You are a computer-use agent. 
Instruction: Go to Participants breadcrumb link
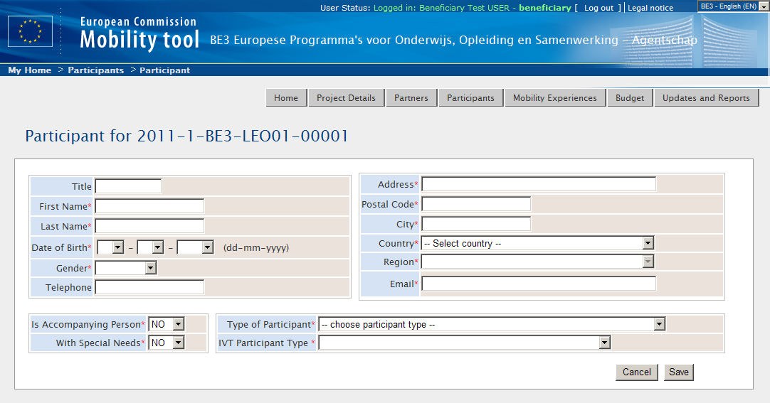coord(96,70)
